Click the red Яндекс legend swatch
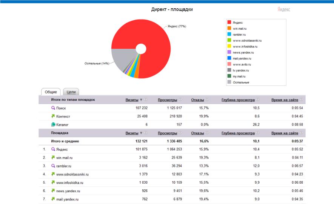The height and width of the screenshot is (204, 334). (x=229, y=22)
